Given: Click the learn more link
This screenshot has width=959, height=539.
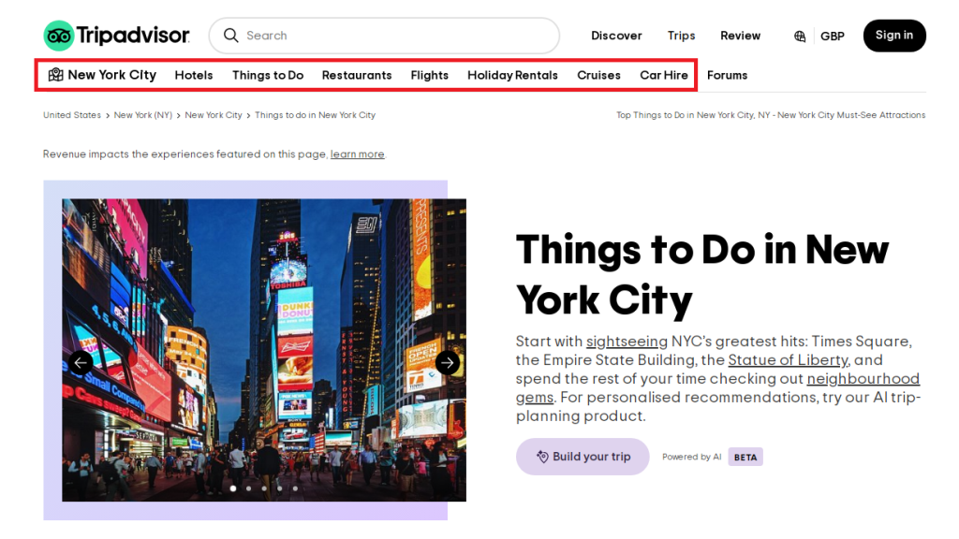Looking at the screenshot, I should [357, 154].
